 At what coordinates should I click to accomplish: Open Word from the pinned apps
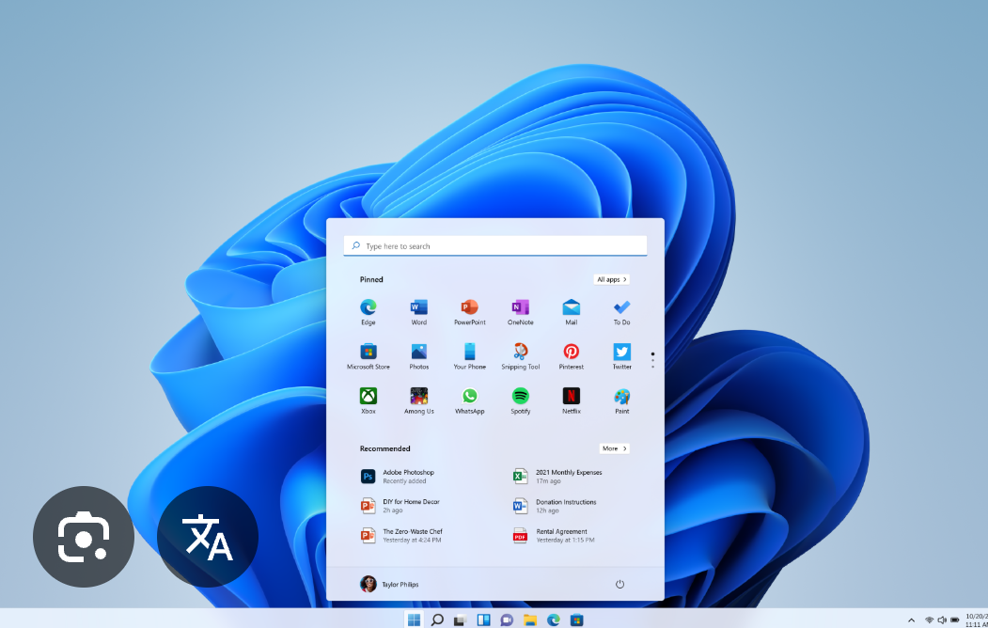(x=418, y=311)
